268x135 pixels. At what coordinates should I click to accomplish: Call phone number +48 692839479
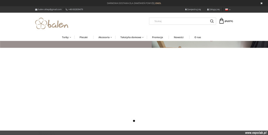[x=76, y=9]
